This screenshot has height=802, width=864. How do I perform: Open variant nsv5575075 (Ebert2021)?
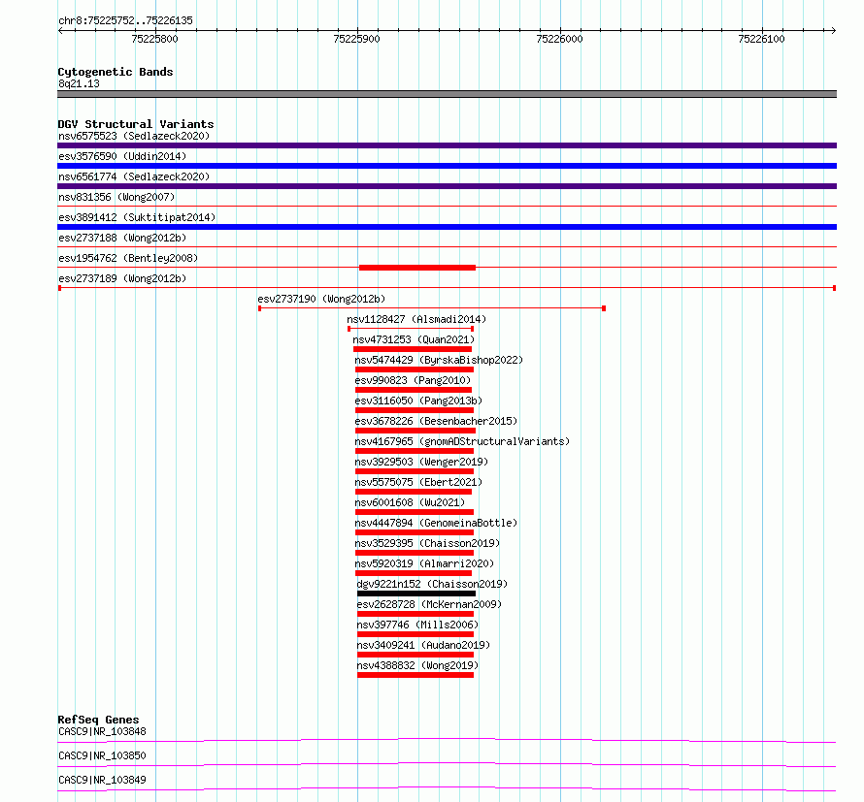(x=418, y=482)
